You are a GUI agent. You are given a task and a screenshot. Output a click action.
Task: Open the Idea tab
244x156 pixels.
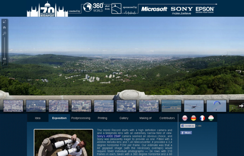coord(38,118)
